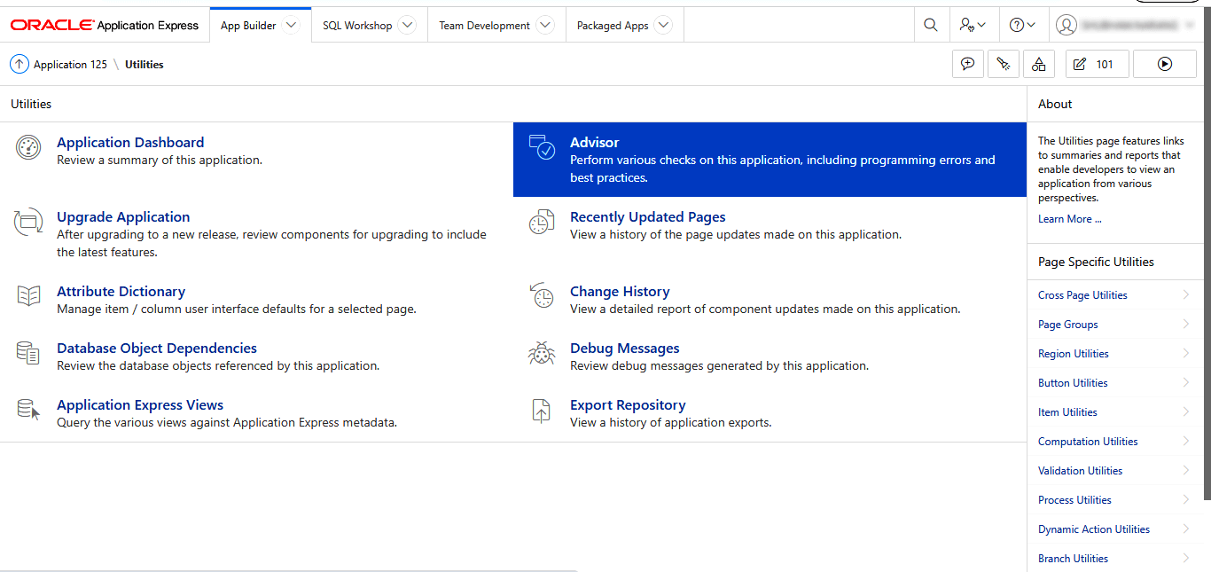Click the Export Repository upload icon
The image size is (1211, 572).
point(542,410)
